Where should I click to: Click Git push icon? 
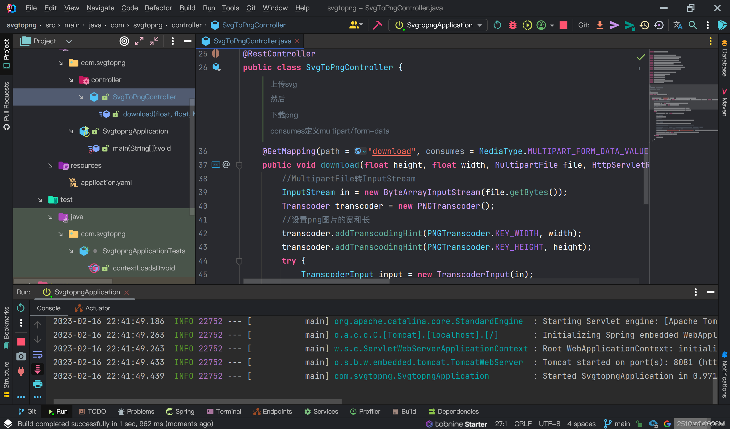point(629,25)
